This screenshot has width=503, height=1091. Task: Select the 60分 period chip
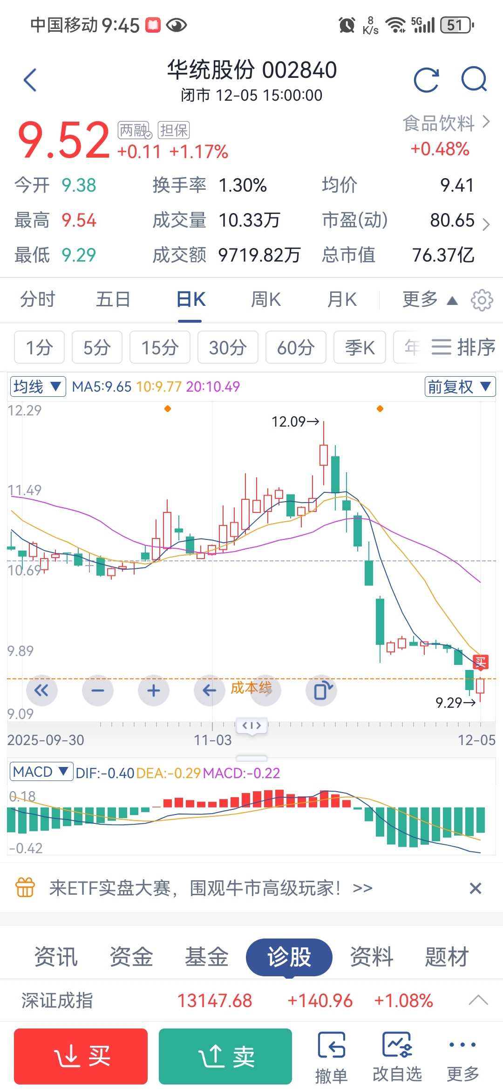tap(296, 347)
